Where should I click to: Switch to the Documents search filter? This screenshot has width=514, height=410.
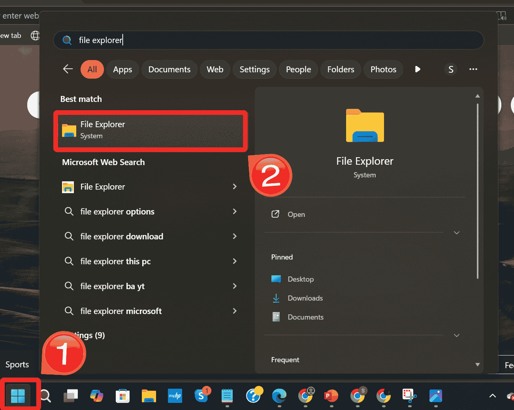pos(169,69)
